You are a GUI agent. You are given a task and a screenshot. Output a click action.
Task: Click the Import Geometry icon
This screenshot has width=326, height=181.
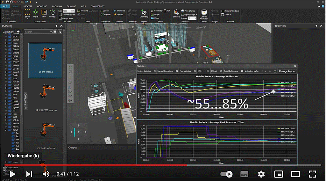(x=144, y=13)
